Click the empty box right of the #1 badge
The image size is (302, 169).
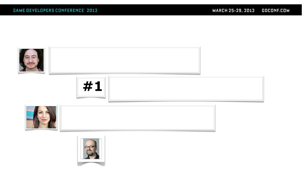[x=186, y=88]
